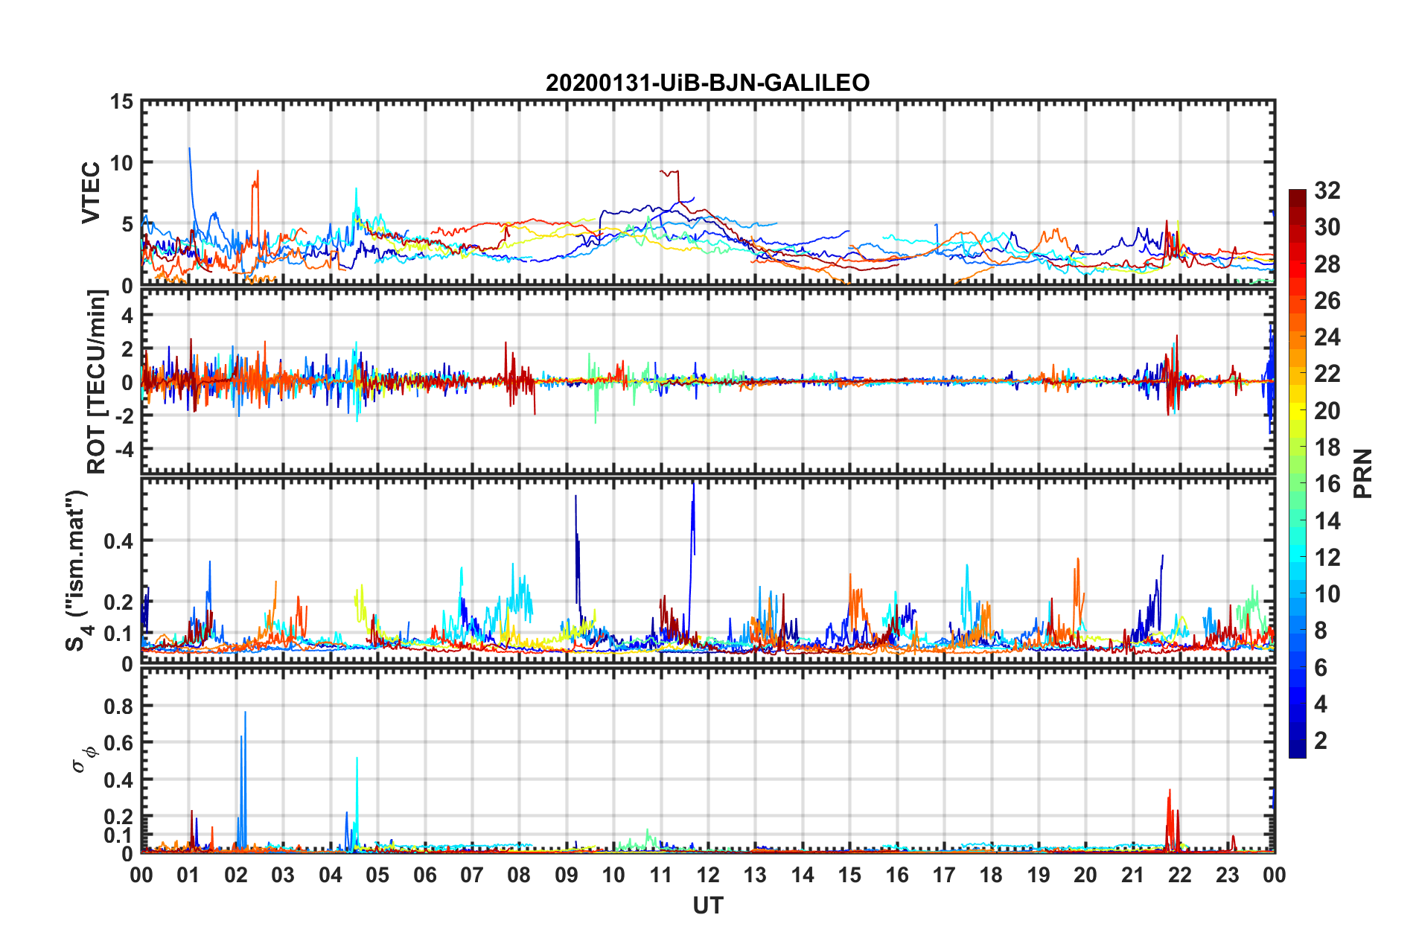Screen dimensions: 1416x947
Task: Click x-axis tick label 03
Action: 283,875
